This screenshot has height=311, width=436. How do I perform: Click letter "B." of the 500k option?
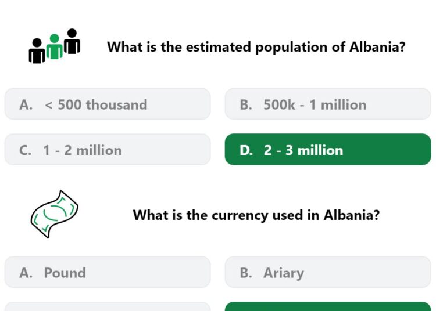click(x=246, y=105)
